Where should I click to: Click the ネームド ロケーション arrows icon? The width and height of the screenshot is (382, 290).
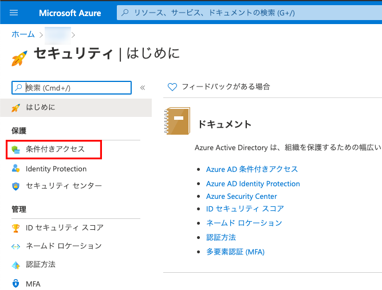(15, 246)
